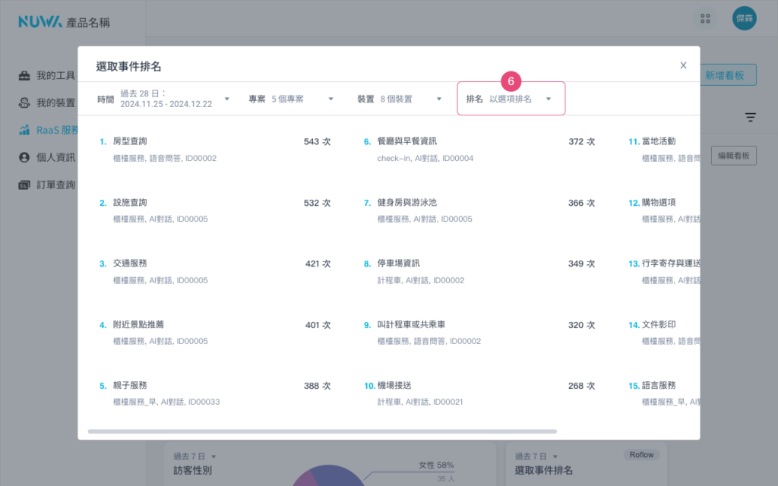
Task: Click the 我的工具 toolbox icon
Action: 24,75
